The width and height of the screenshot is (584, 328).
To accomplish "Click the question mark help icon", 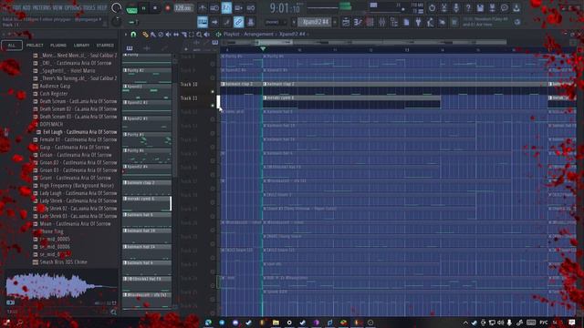I will [x=468, y=8].
